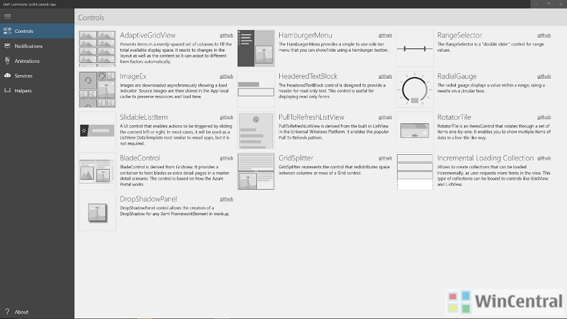This screenshot has width=567, height=319.
Task: Open github link for HeaderedTextBlock
Action: click(x=385, y=76)
